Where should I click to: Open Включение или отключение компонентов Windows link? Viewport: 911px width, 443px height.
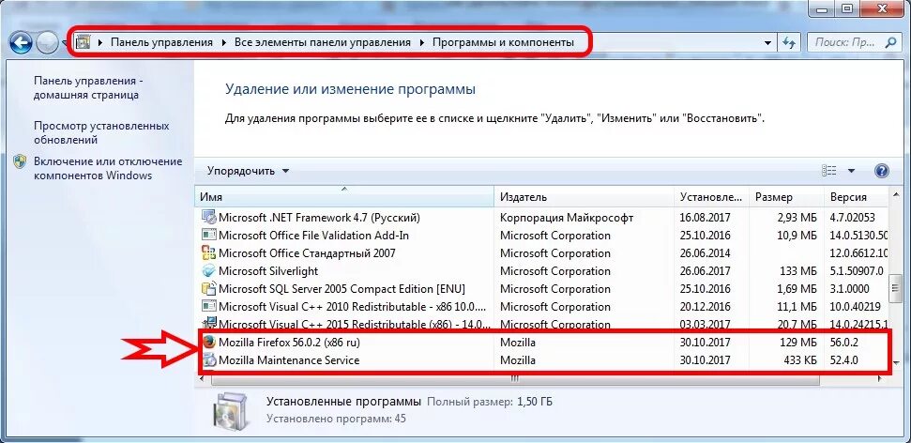pyautogui.click(x=108, y=169)
